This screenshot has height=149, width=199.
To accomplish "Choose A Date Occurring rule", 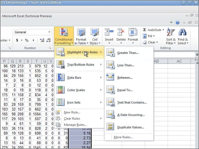I will (x=129, y=115).
